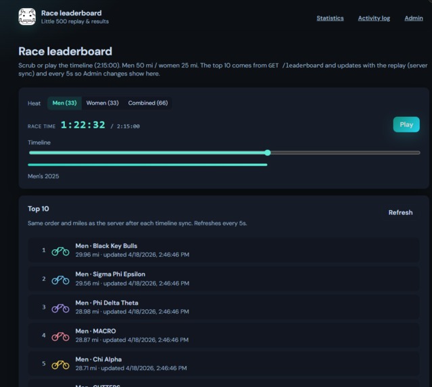Click the 29.56 mi updated text
Screen dimensions: 432x387
[x=133, y=283]
